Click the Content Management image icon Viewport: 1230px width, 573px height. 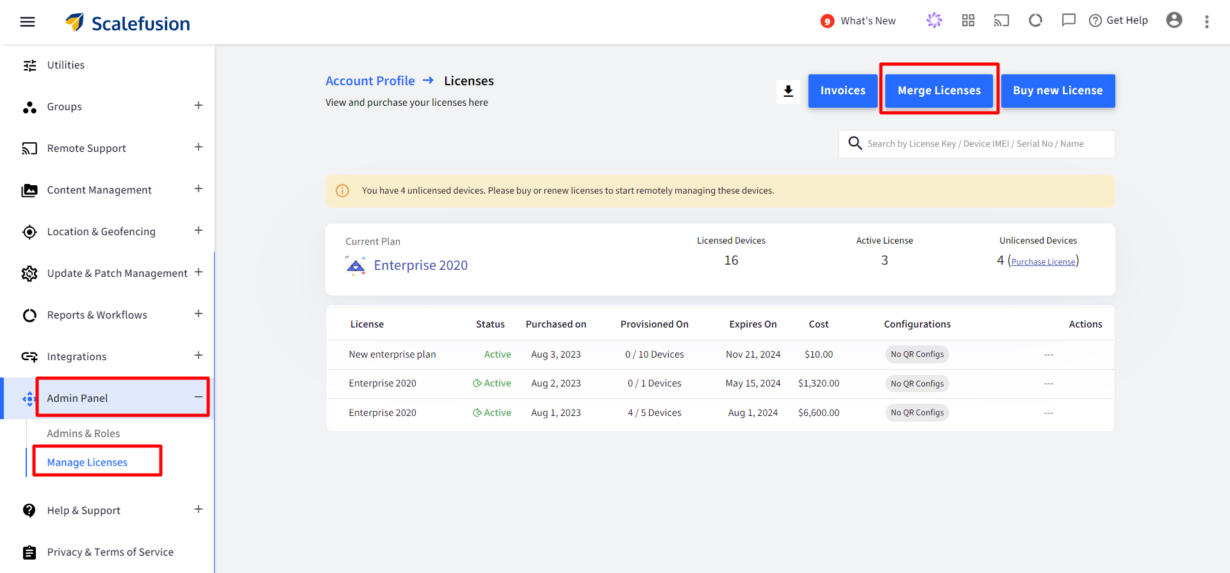(x=29, y=190)
